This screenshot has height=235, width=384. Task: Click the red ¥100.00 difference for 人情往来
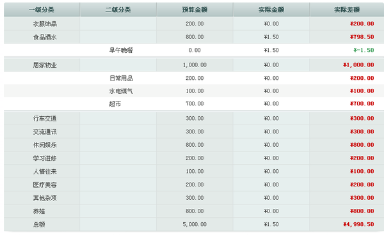click(362, 171)
